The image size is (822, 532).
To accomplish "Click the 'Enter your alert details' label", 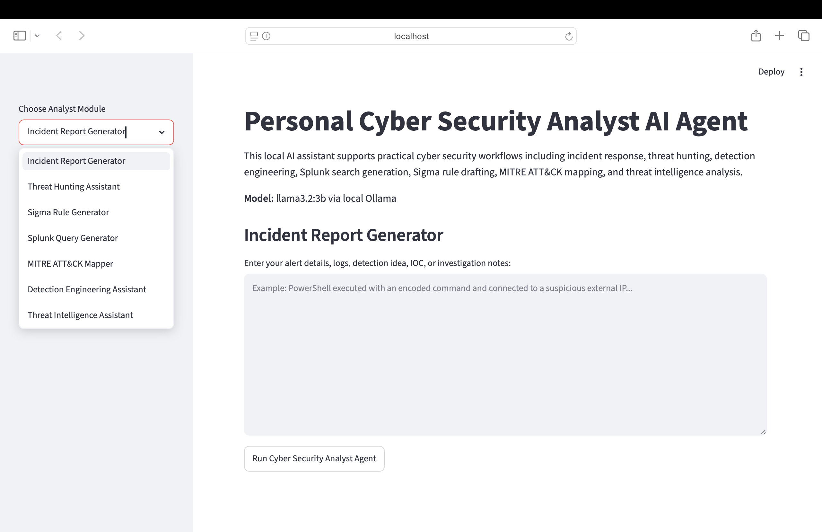I will click(x=377, y=263).
